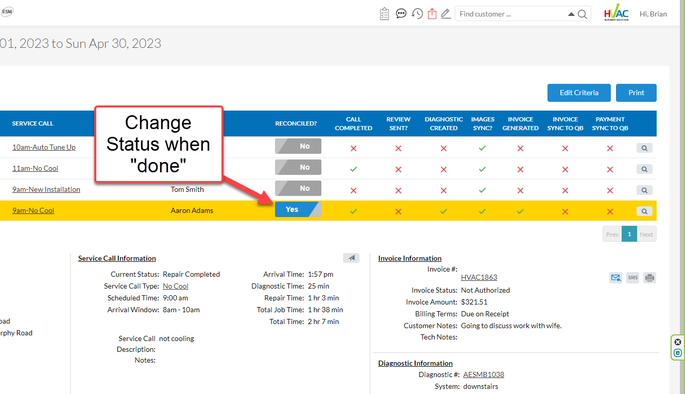Open details magnifier for 10am-Auto Tune Up row
This screenshot has height=394, width=685.
click(644, 148)
